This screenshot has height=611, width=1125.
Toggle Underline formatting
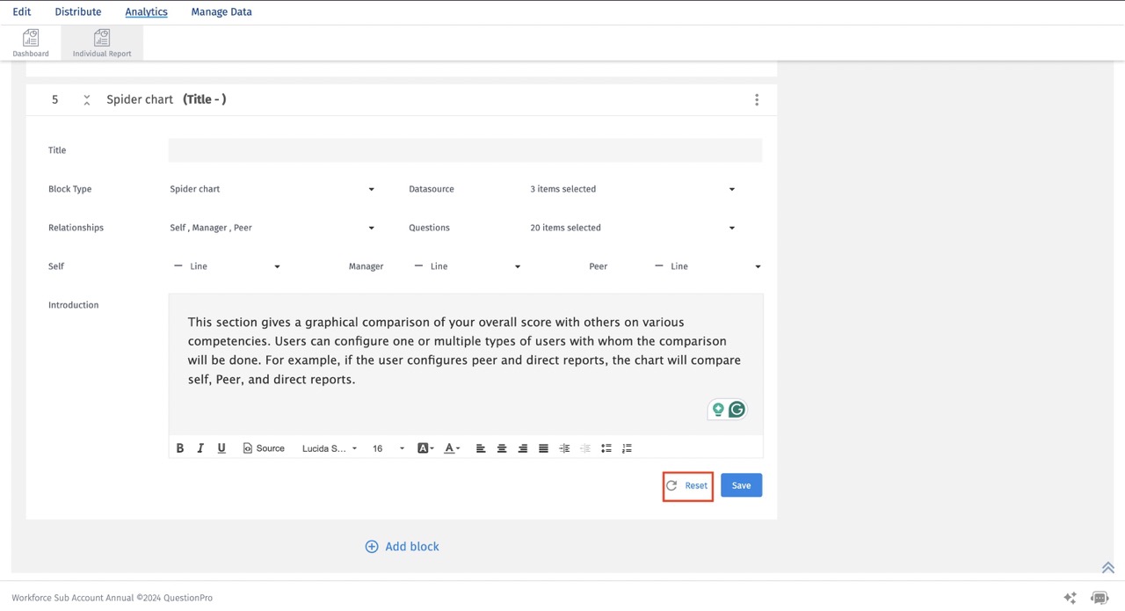click(221, 448)
